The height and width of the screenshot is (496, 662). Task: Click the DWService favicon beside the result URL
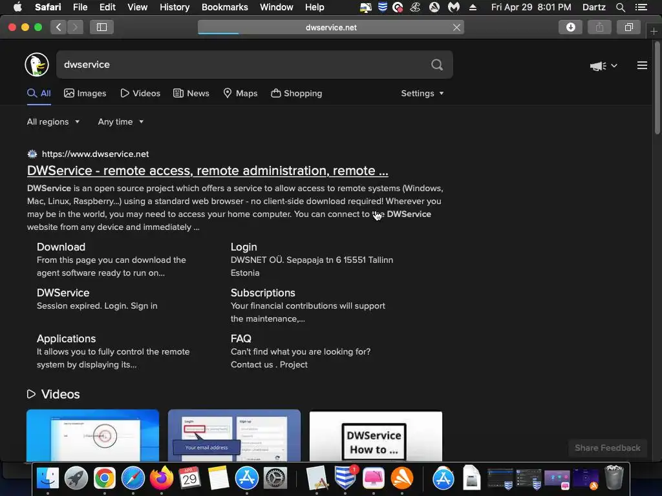click(32, 154)
